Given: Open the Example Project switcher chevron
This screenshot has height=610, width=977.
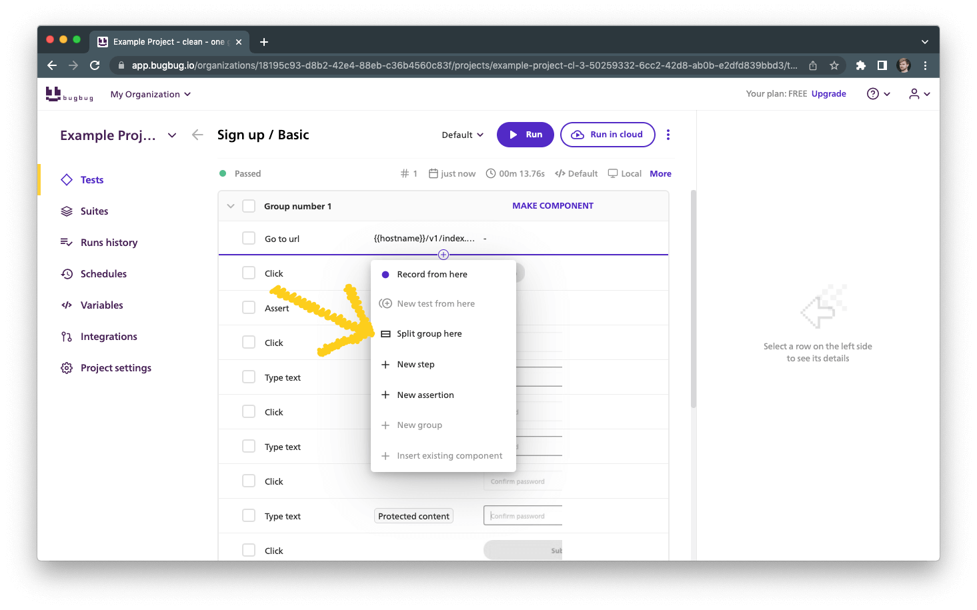Looking at the screenshot, I should coord(172,135).
